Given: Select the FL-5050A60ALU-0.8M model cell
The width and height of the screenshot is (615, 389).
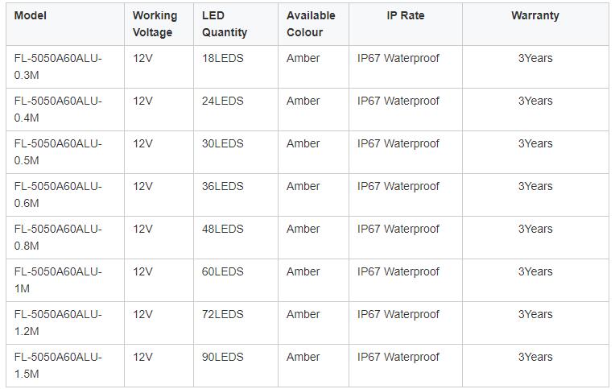Looking at the screenshot, I should 58,237.
